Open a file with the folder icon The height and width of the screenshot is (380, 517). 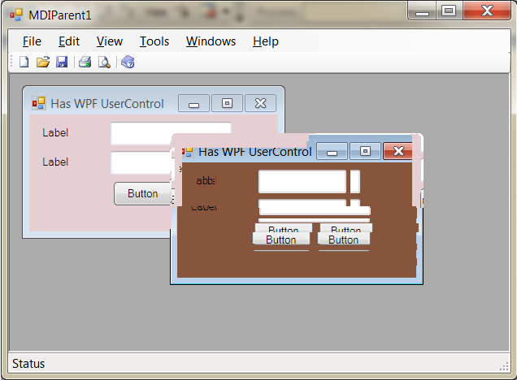click(x=43, y=62)
